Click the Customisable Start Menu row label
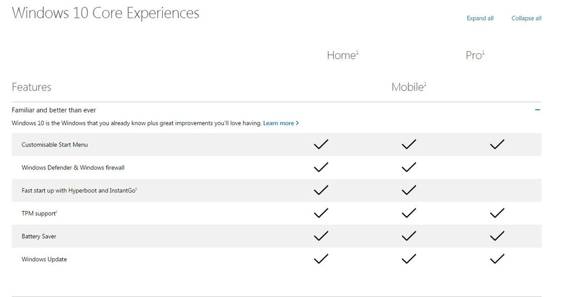The height and width of the screenshot is (297, 569). pos(54,145)
